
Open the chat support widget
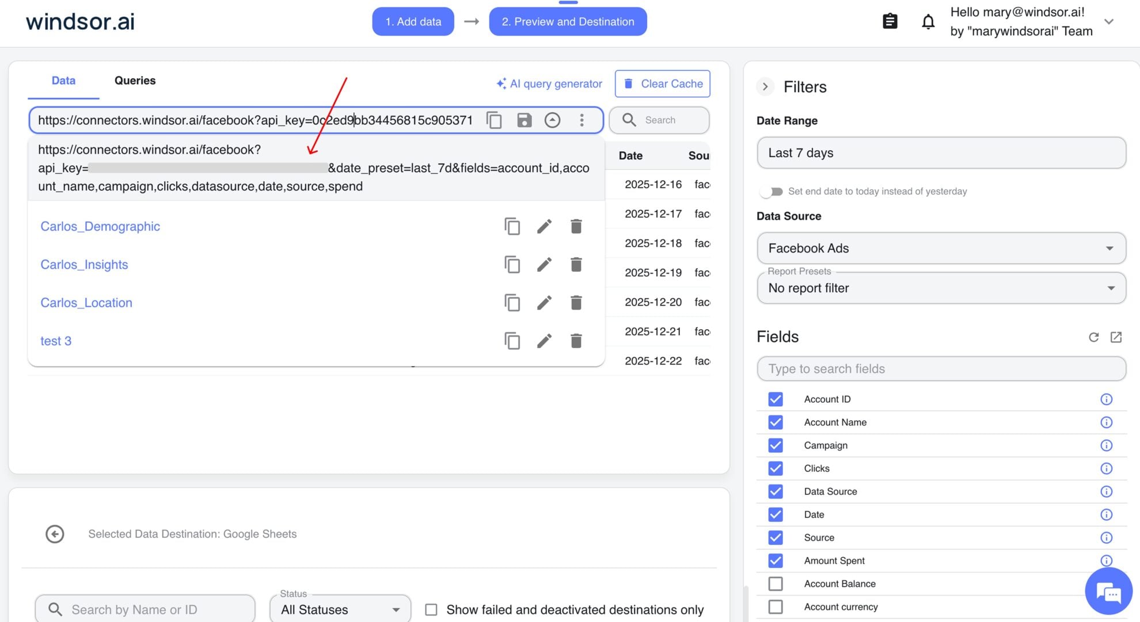[x=1109, y=591]
